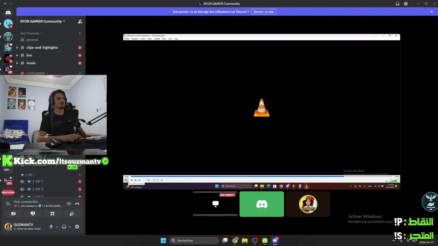
Task: Open the GUZMANTV user profile panel
Action: tap(24, 227)
